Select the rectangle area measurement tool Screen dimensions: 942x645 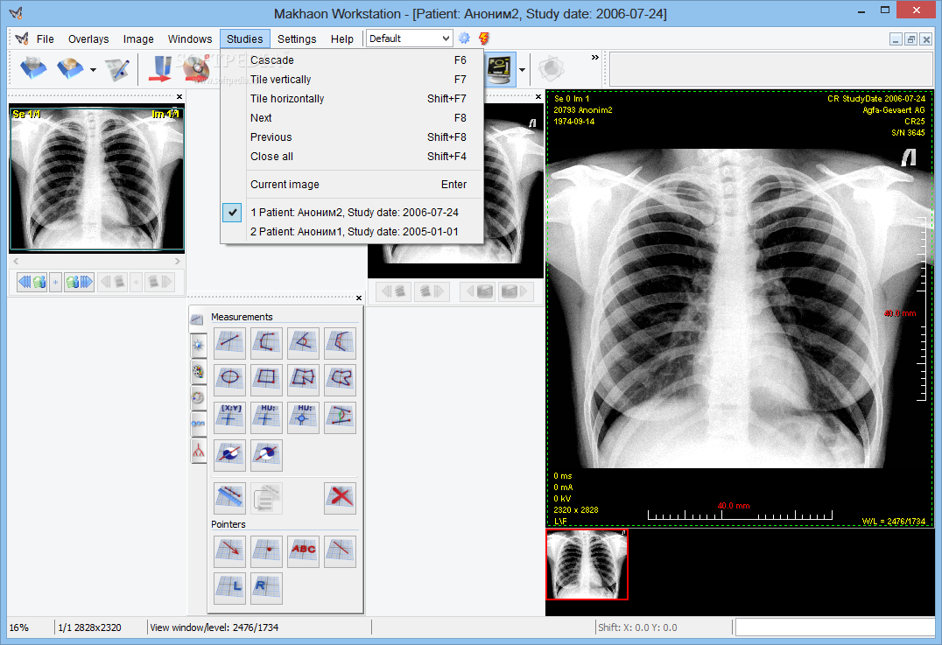[x=266, y=380]
